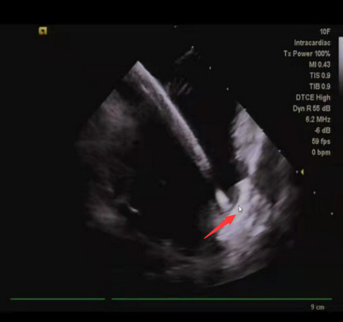Click the 59 fps frame rate readout
This screenshot has width=343, height=322.
click(321, 141)
